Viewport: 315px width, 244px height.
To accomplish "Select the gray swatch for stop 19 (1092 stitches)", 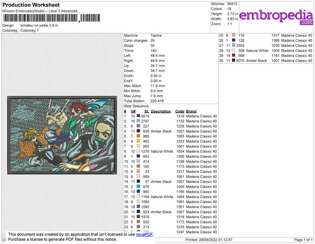I will 138,207.
